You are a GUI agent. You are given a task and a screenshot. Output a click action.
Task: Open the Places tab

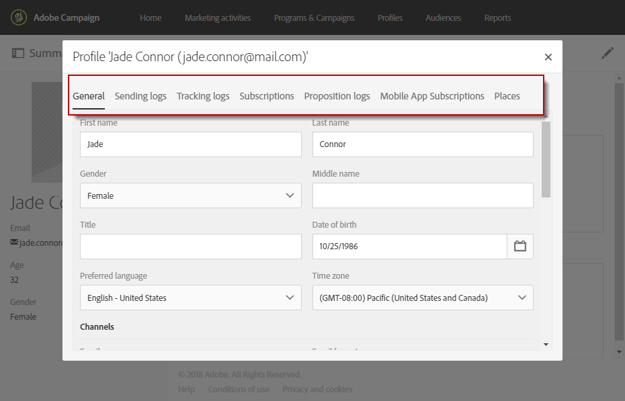(507, 96)
